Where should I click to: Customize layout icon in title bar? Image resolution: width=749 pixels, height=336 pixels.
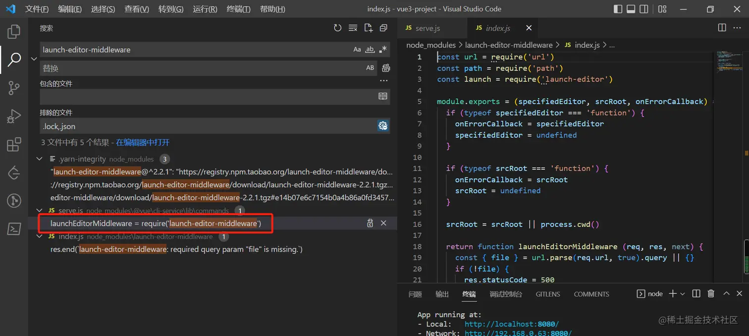(662, 9)
